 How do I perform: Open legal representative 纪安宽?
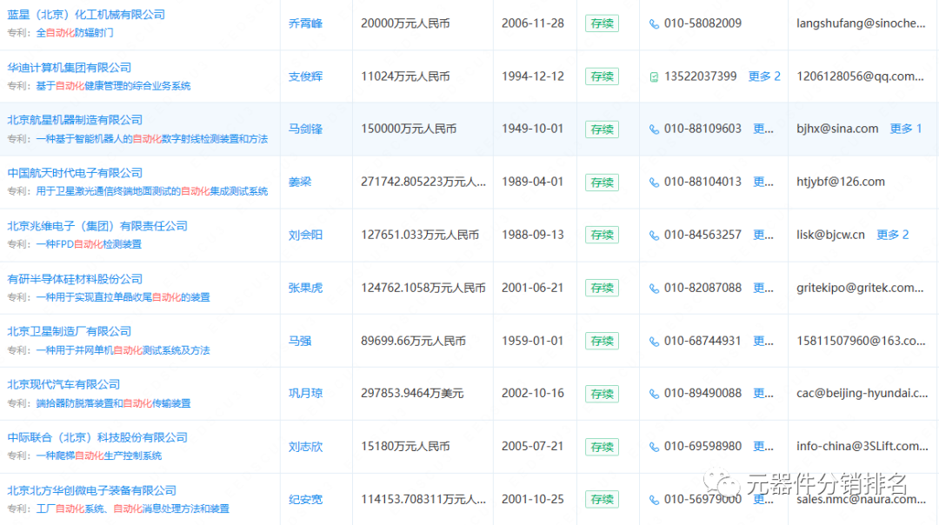click(305, 499)
